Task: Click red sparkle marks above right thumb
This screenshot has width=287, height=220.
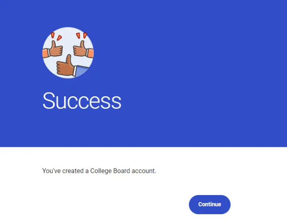Action: click(82, 36)
